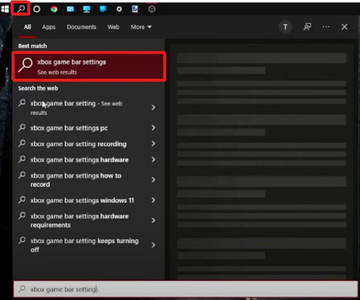Click the feedback icon in search header
This screenshot has height=300, width=360.
pos(308,27)
